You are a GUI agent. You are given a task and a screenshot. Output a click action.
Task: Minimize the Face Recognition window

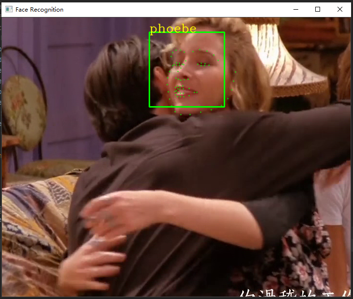point(296,9)
